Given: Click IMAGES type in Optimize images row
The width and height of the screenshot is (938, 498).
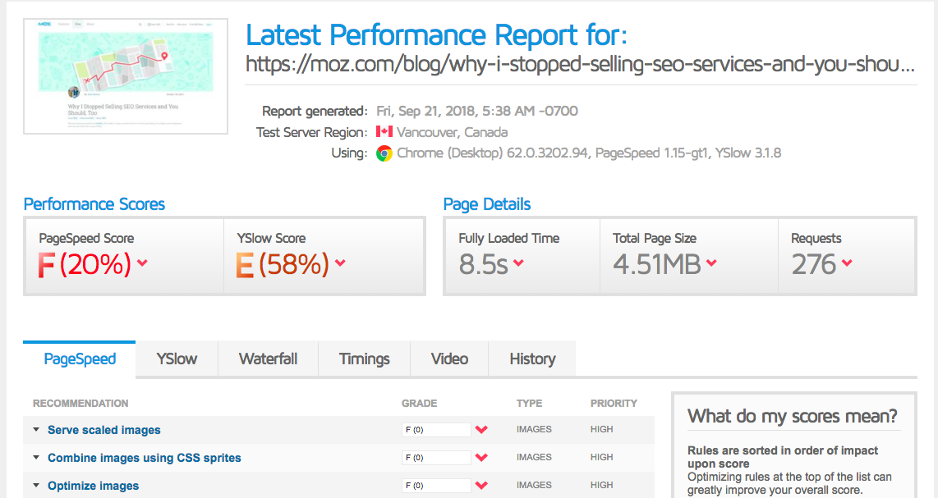Looking at the screenshot, I should pos(534,486).
